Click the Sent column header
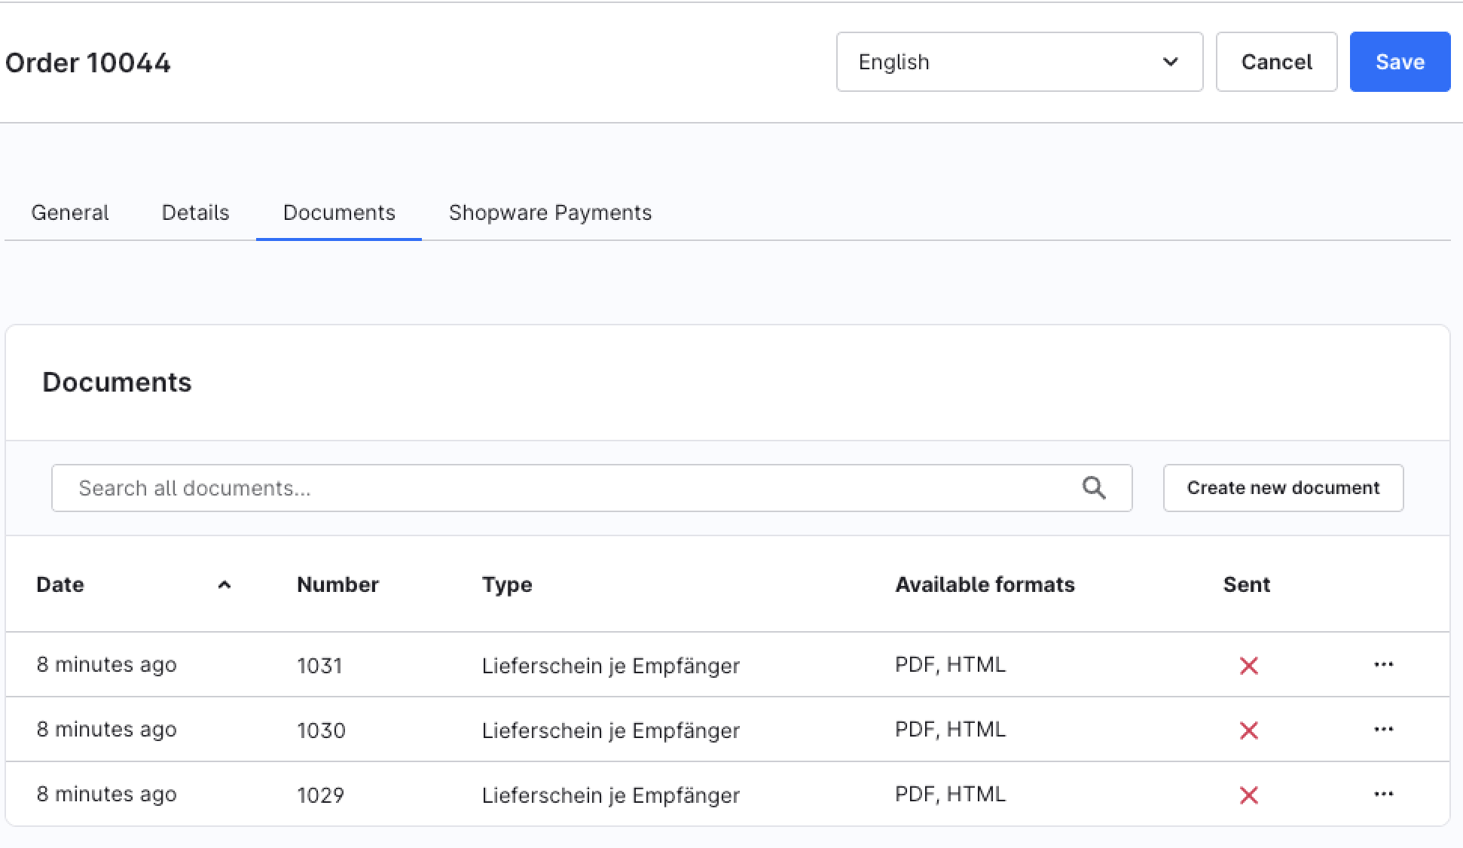The height and width of the screenshot is (848, 1463). coord(1246,584)
